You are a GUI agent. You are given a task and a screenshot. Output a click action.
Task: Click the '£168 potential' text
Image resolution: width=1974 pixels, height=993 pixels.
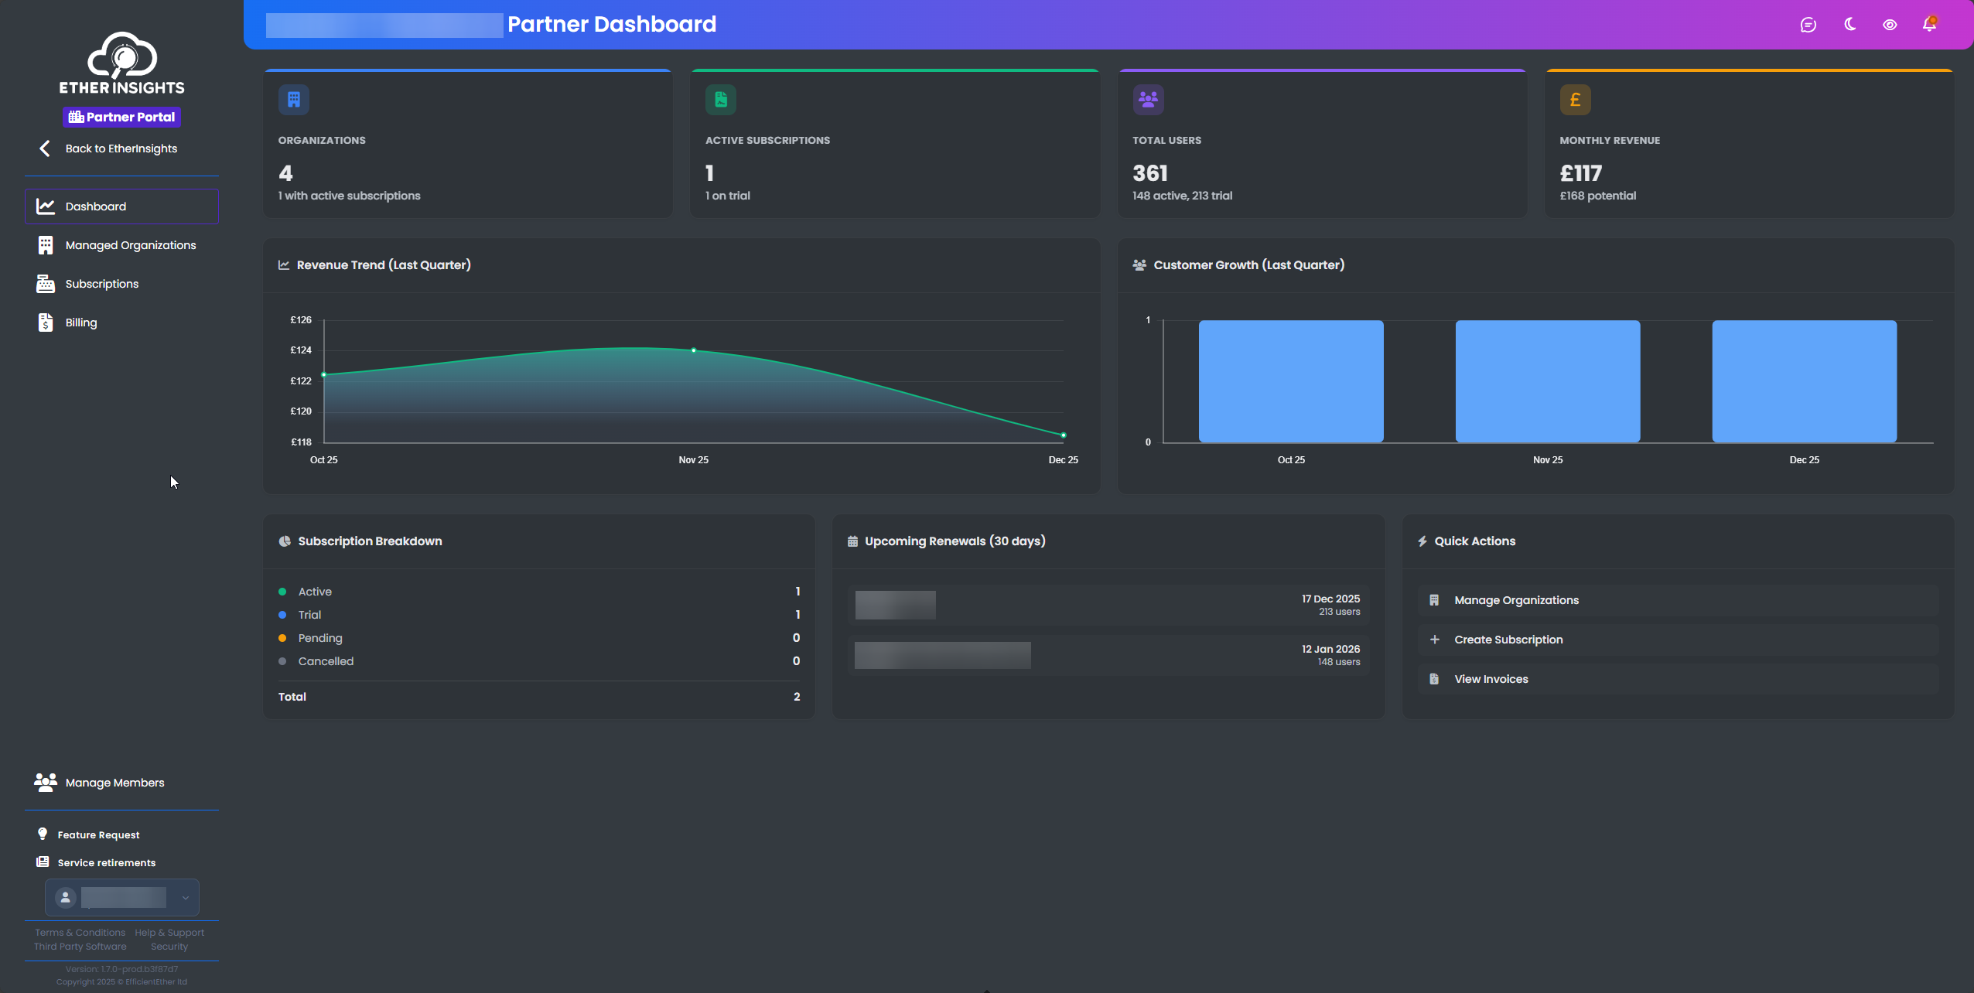tap(1598, 196)
